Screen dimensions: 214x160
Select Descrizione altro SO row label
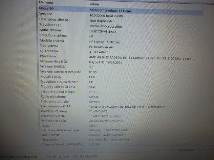click(x=54, y=20)
